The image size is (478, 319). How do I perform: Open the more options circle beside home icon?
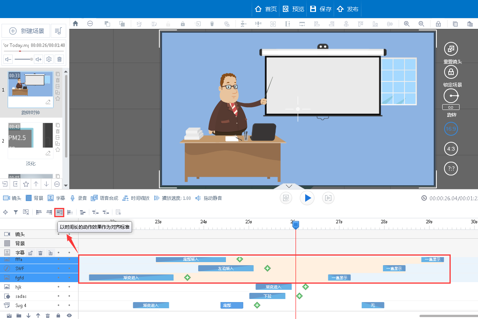(90, 24)
